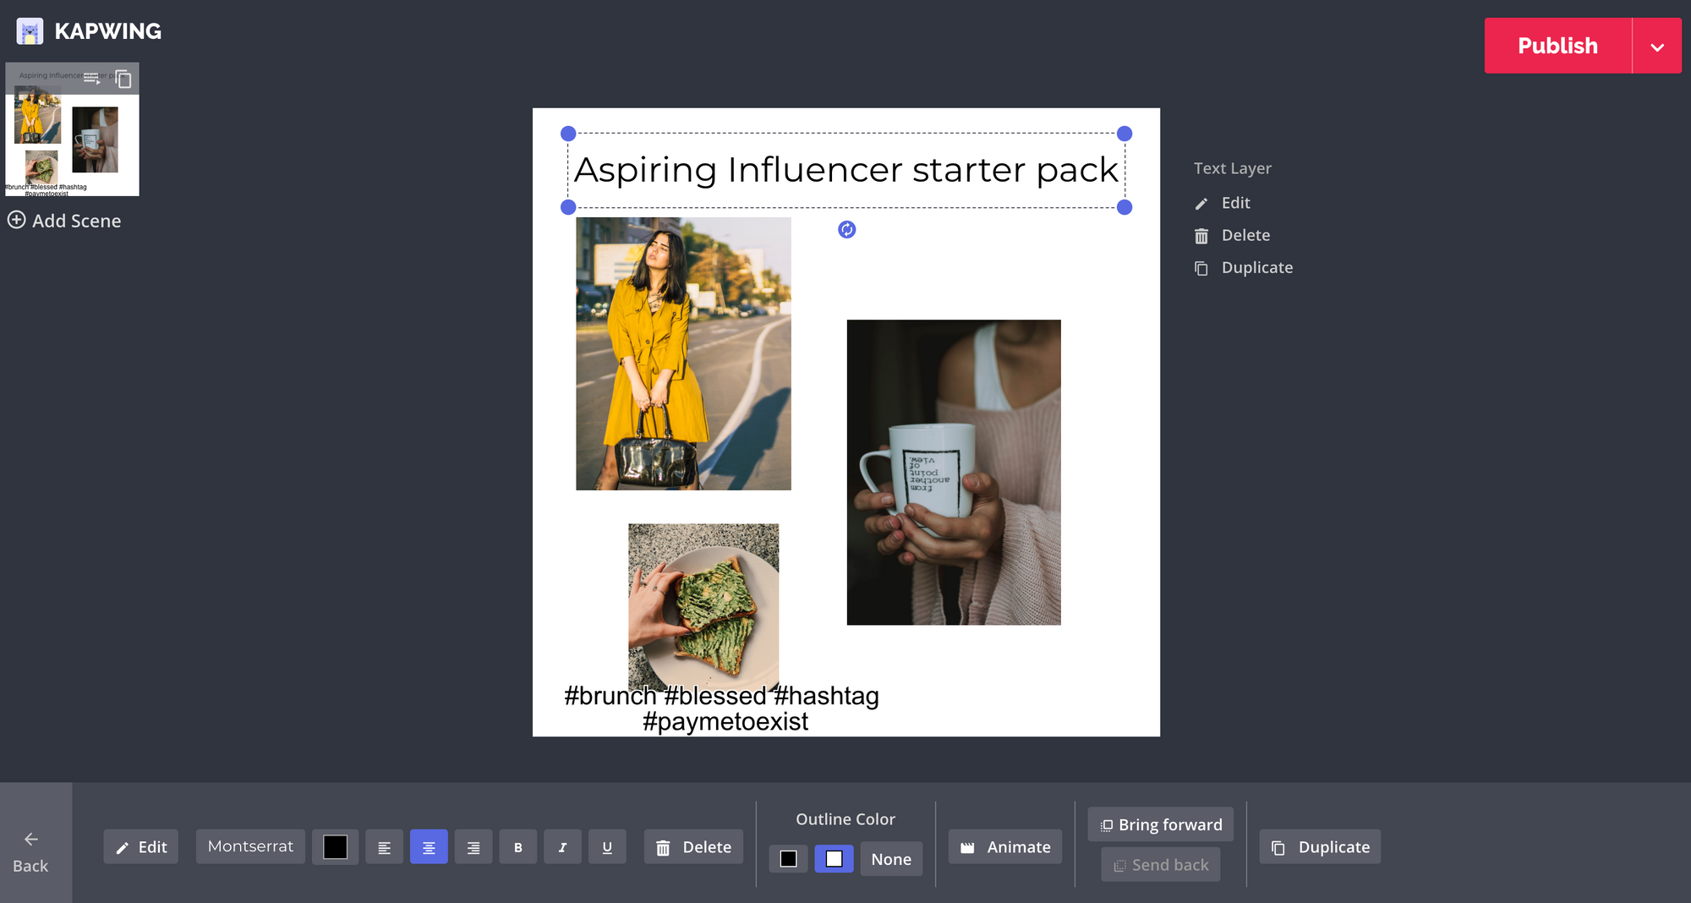Open the Montserrat font dropdown
This screenshot has width=1691, height=903.
click(250, 846)
